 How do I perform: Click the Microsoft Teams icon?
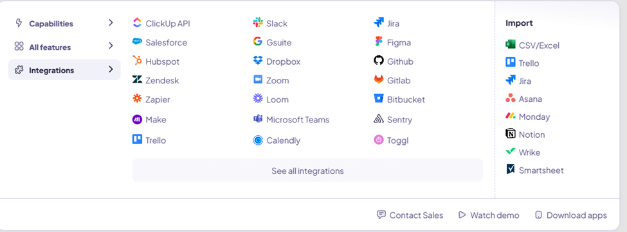[x=258, y=119]
